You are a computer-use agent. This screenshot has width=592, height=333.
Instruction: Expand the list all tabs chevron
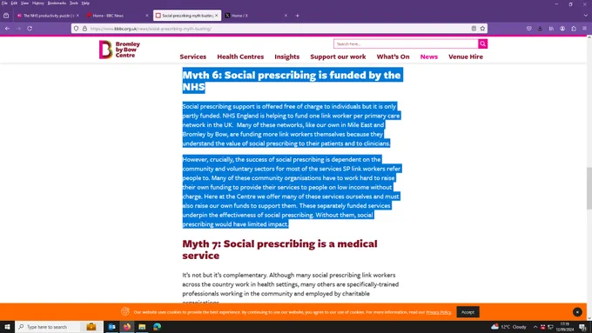click(x=586, y=16)
